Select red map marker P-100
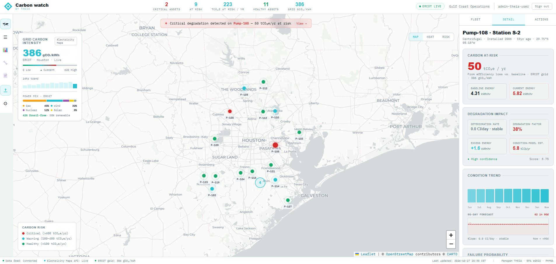 (x=230, y=111)
